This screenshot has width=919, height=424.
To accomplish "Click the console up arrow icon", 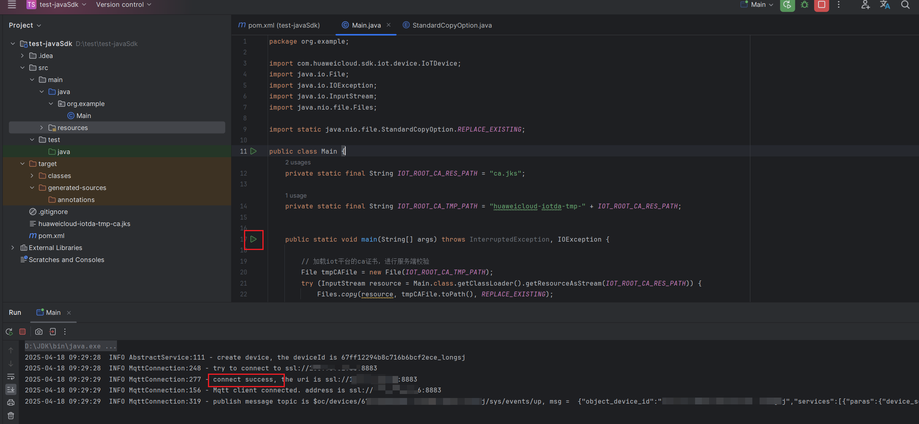I will [11, 350].
